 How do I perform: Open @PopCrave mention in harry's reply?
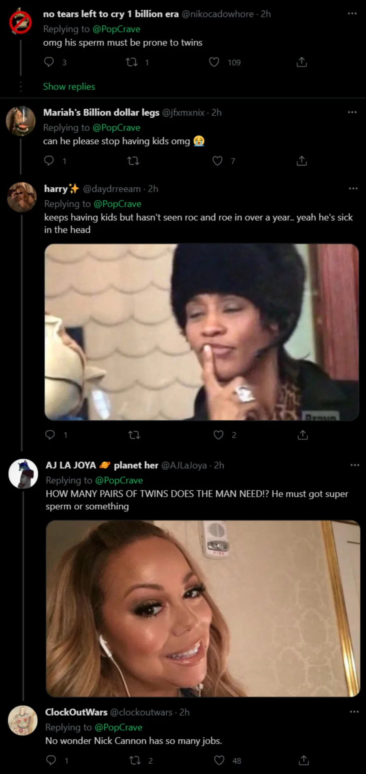pos(117,204)
